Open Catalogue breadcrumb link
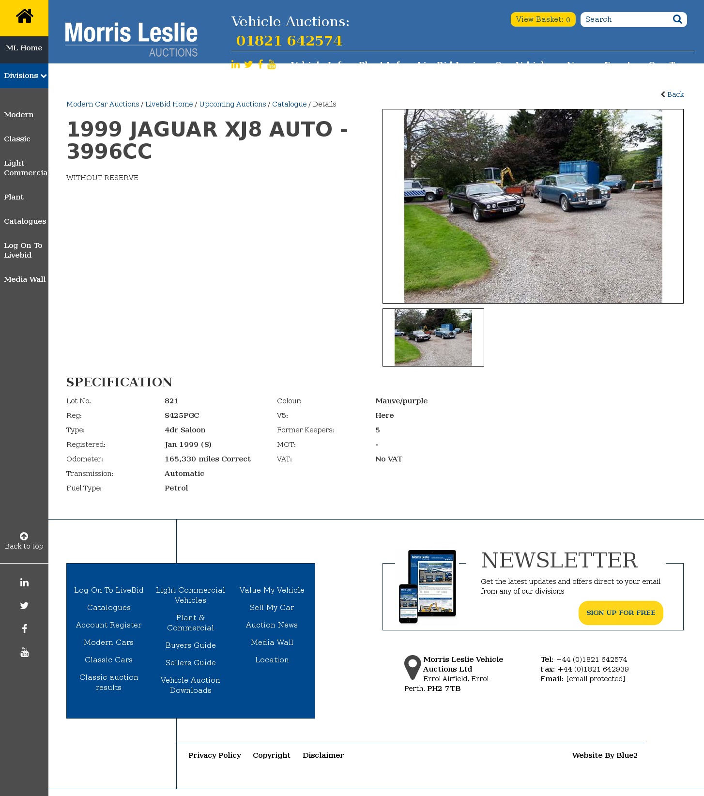The image size is (704, 796). pos(290,104)
